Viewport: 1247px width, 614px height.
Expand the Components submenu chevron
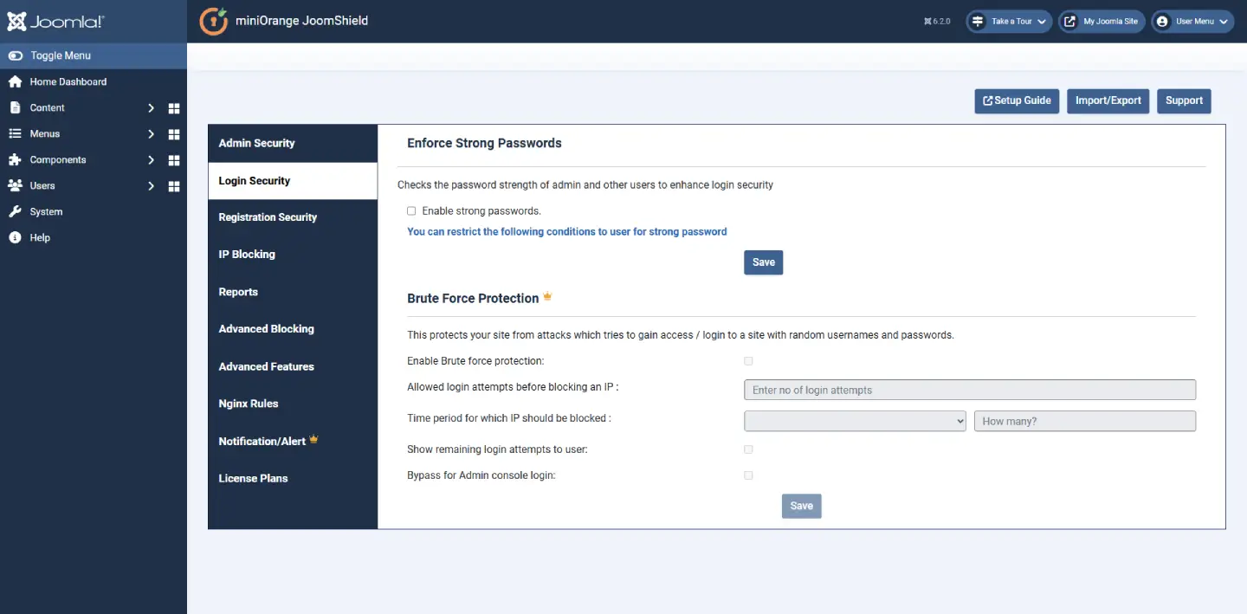(x=151, y=160)
